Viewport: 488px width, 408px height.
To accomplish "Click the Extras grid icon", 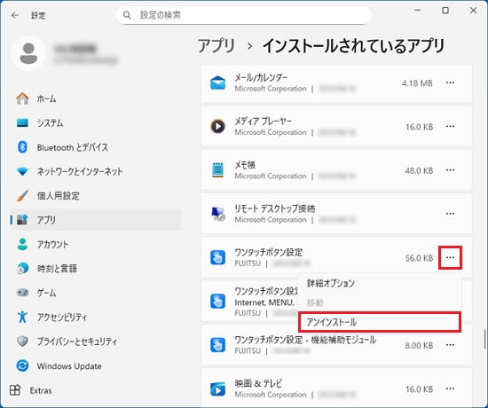I will [x=15, y=390].
